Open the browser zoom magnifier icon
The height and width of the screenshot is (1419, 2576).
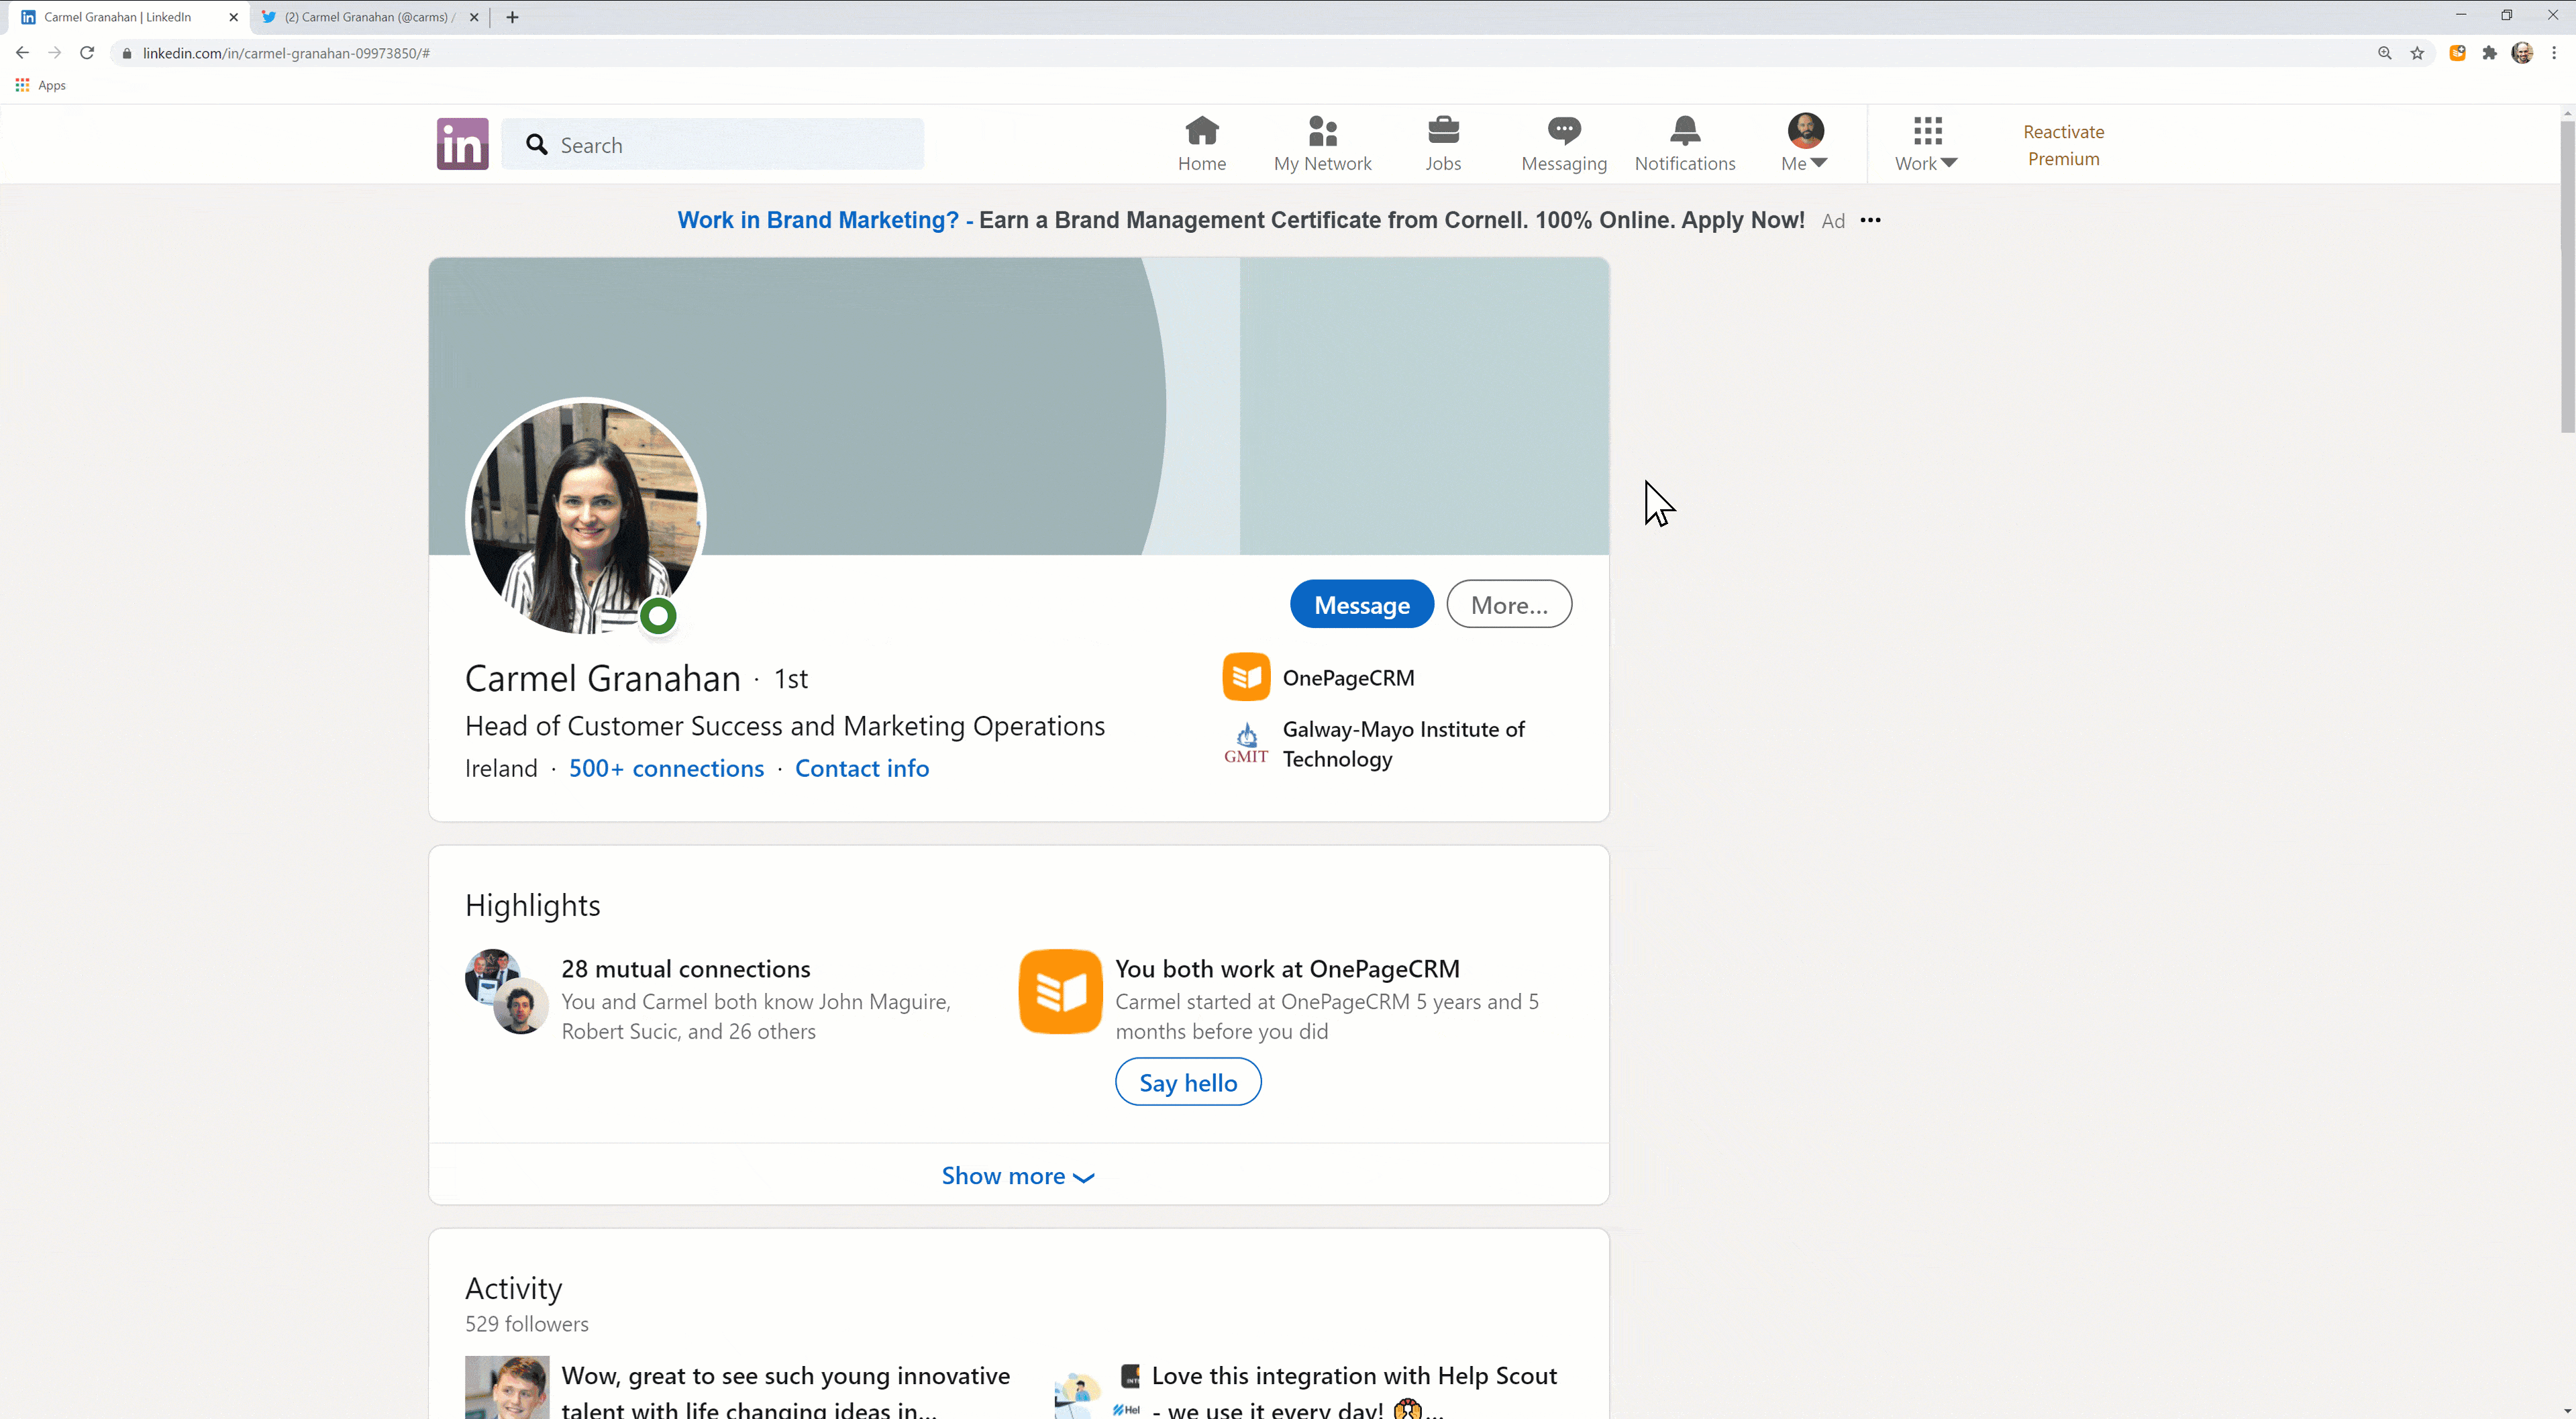[2384, 53]
